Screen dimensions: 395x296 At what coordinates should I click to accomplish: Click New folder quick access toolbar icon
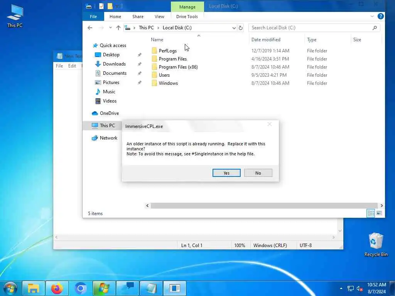[x=110, y=6]
